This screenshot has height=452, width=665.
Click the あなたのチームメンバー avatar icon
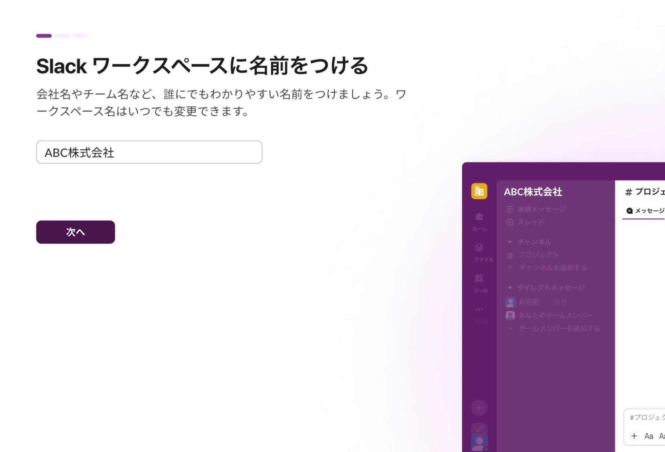[510, 315]
